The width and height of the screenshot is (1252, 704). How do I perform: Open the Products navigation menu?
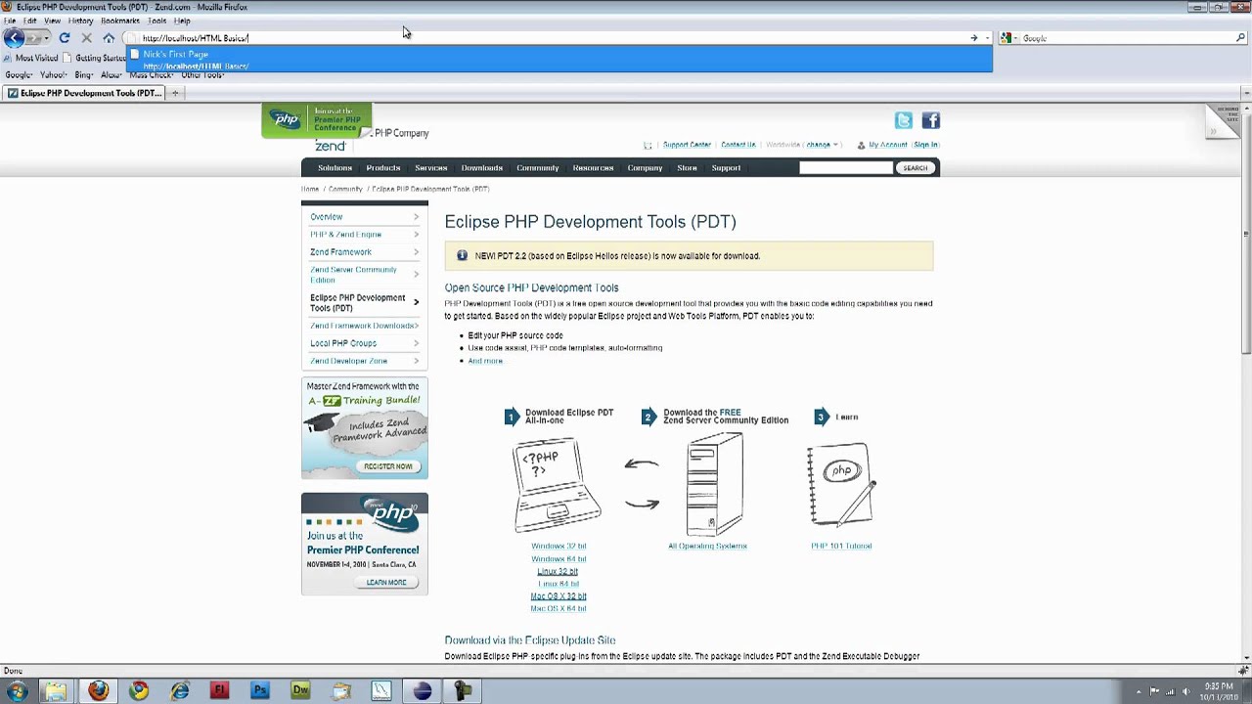coord(383,168)
